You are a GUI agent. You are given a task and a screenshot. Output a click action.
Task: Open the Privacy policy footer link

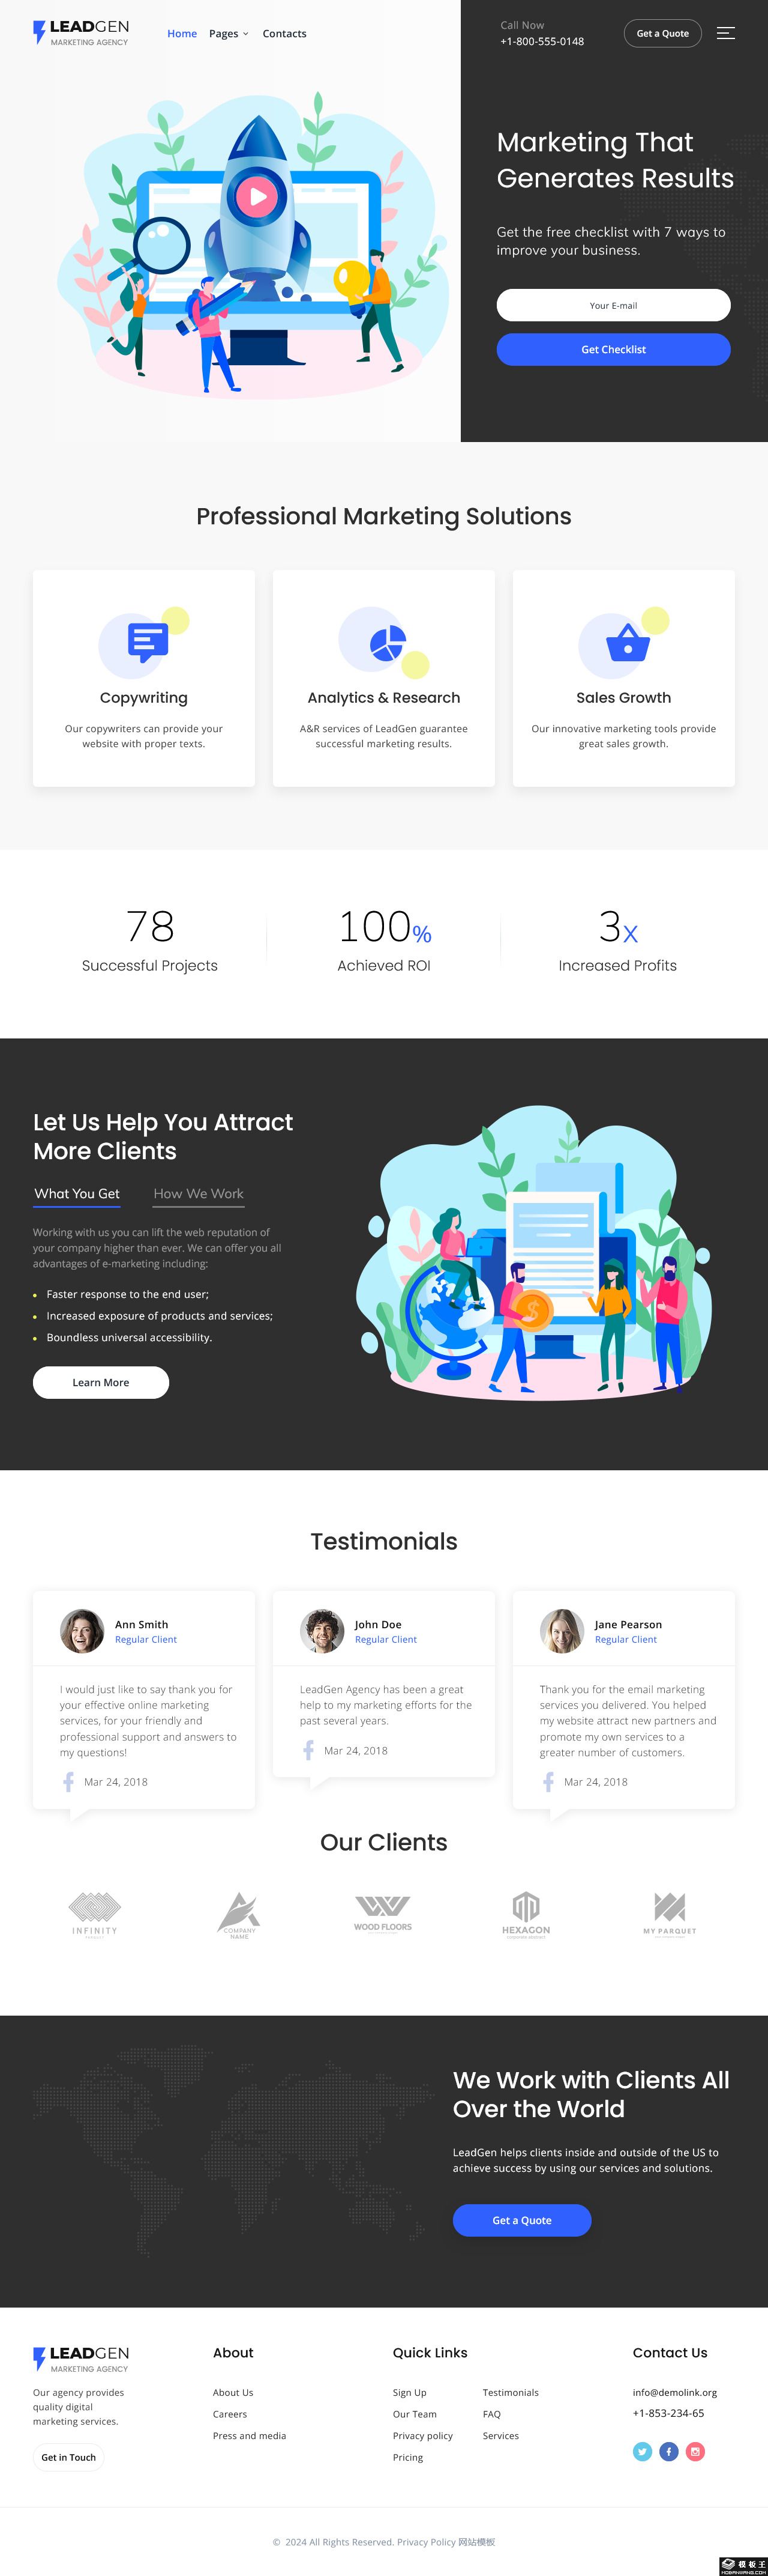coord(422,2435)
